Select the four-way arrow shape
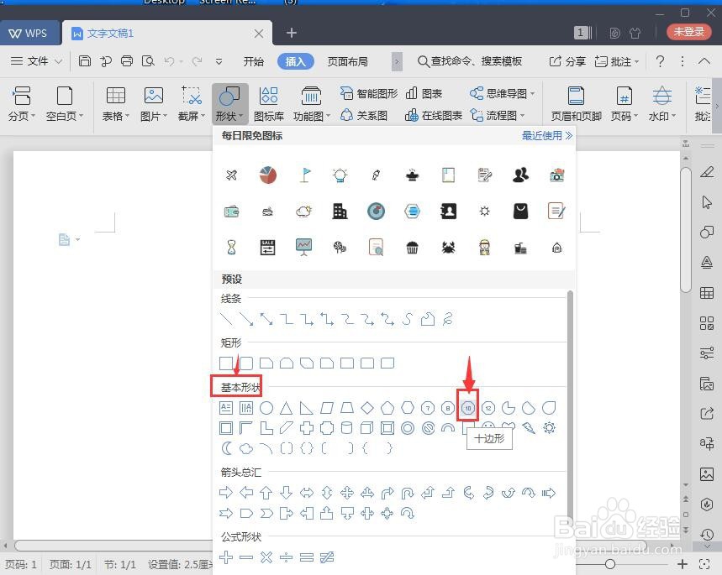Image resolution: width=722 pixels, height=575 pixels. pyautogui.click(x=347, y=493)
